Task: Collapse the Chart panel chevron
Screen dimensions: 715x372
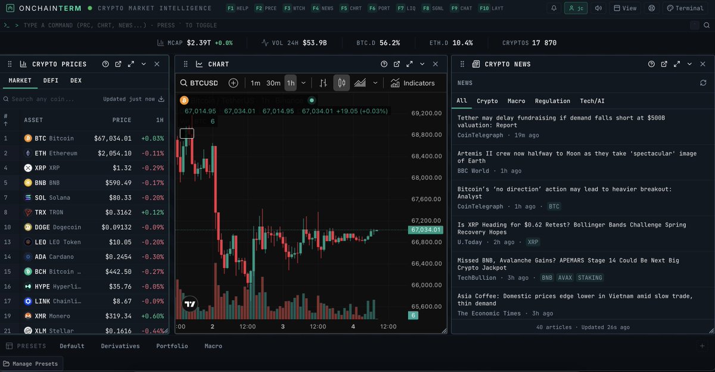Action: [422, 64]
